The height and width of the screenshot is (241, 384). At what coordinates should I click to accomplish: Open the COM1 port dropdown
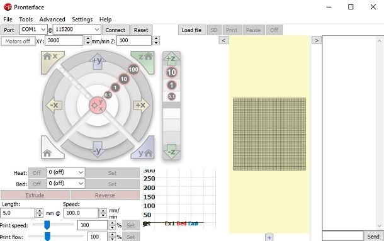pyautogui.click(x=33, y=30)
